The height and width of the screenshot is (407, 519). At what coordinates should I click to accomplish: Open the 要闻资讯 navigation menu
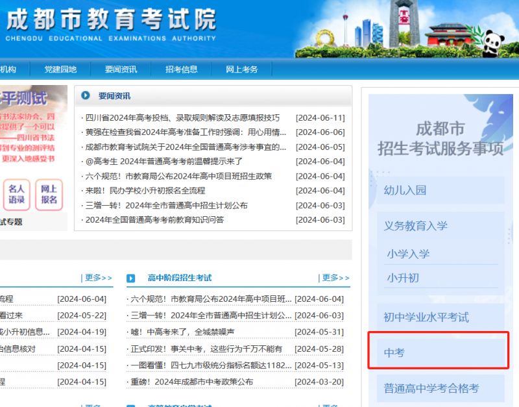coord(121,69)
